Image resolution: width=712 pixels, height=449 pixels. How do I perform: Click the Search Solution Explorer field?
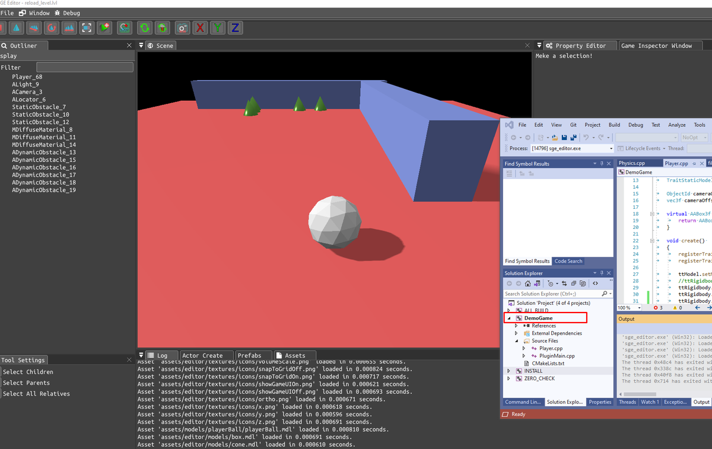pos(558,294)
